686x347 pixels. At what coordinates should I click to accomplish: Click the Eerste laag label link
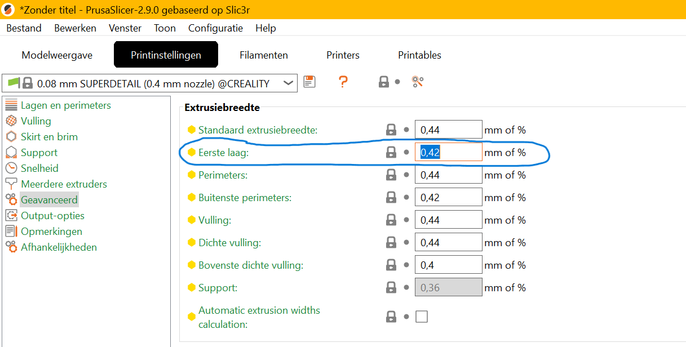[x=223, y=153]
